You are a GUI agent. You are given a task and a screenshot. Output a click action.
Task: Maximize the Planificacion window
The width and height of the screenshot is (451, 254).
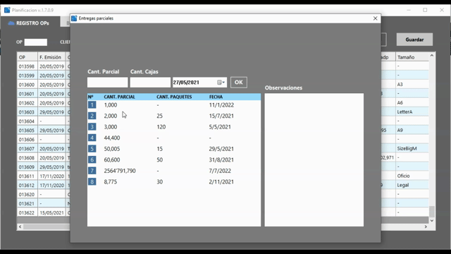(425, 10)
